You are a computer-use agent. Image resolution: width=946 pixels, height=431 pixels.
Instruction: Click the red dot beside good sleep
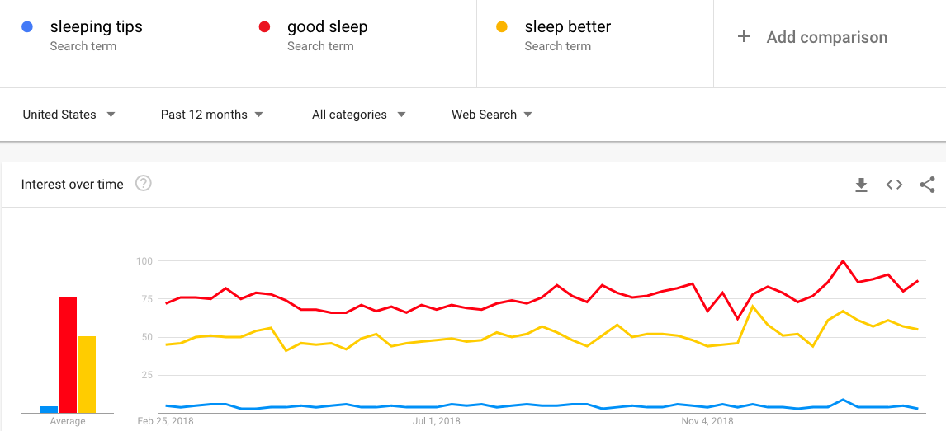(265, 27)
